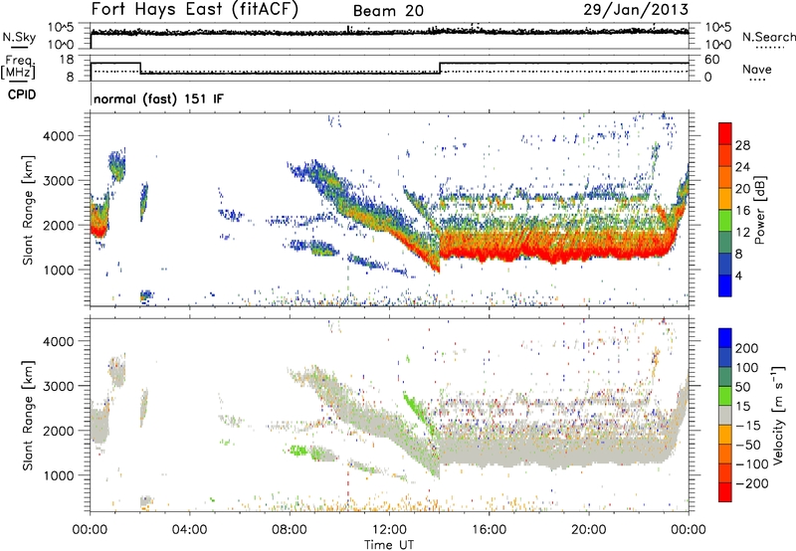Click the date '29/Jan/2013'

(636, 9)
